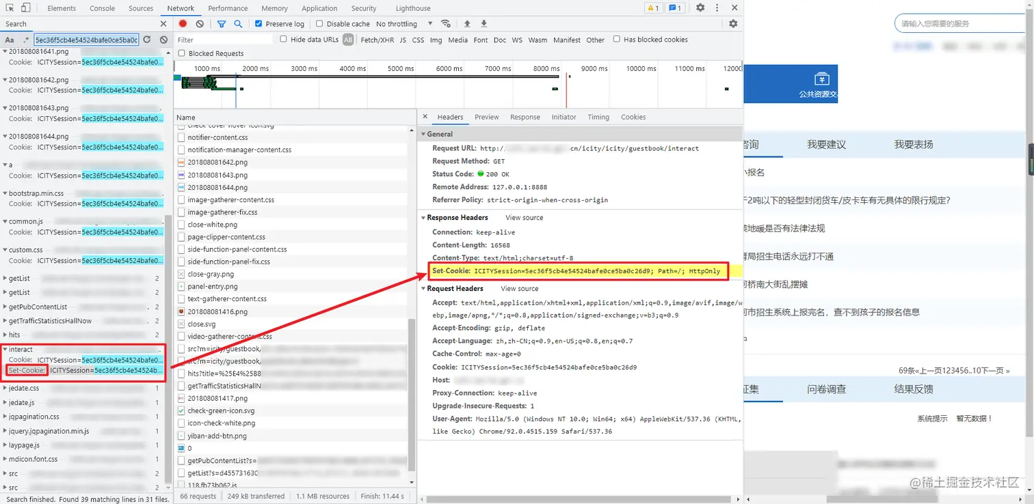Click the export HAR download arrow icon
Viewport: 1034px width, 504px height.
(483, 24)
